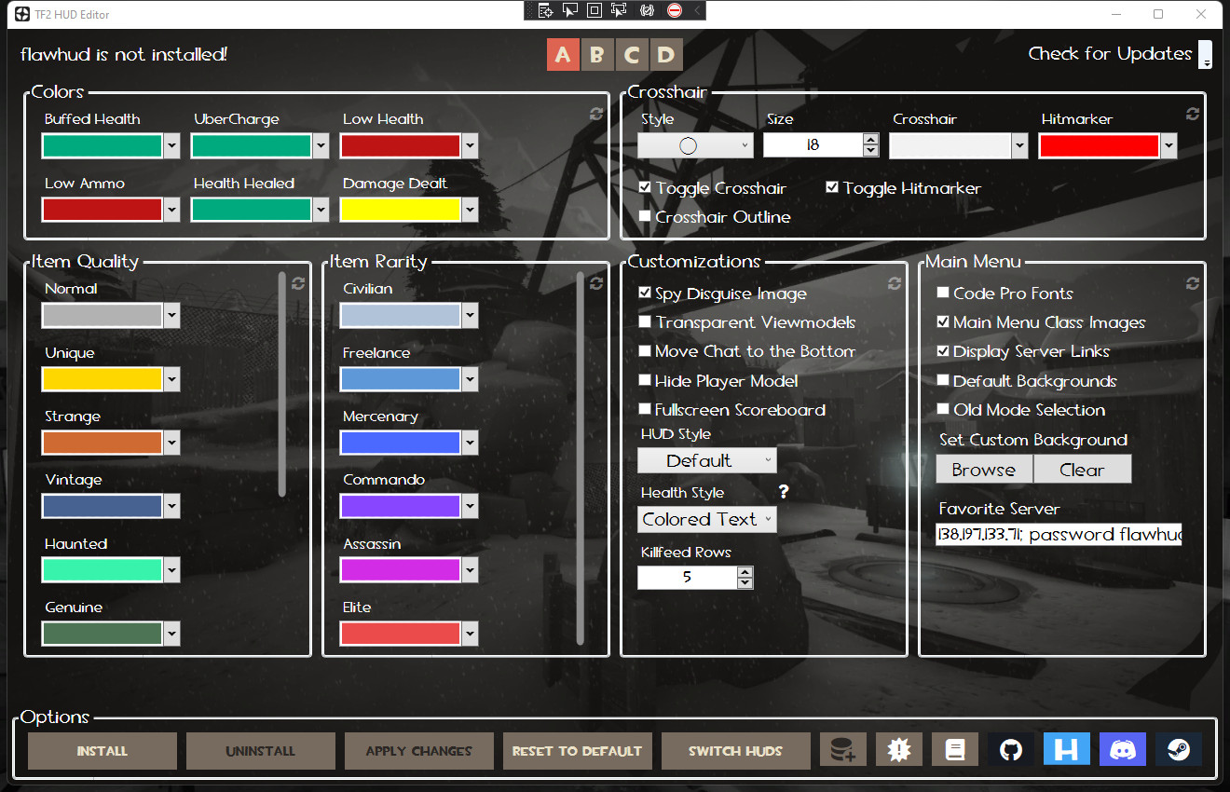Select the Unique item quality color swatch
1230x792 pixels.
coord(103,378)
